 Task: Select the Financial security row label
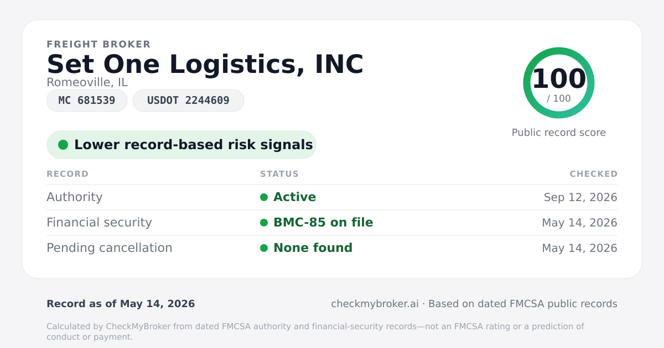click(99, 223)
